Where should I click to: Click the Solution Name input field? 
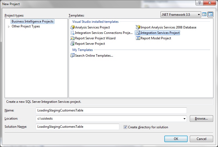78,127
